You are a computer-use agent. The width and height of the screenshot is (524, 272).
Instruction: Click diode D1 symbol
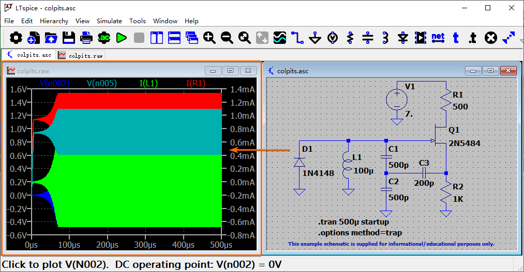(x=299, y=163)
